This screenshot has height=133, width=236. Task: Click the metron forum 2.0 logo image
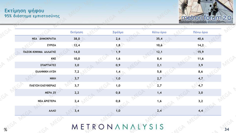206,12
